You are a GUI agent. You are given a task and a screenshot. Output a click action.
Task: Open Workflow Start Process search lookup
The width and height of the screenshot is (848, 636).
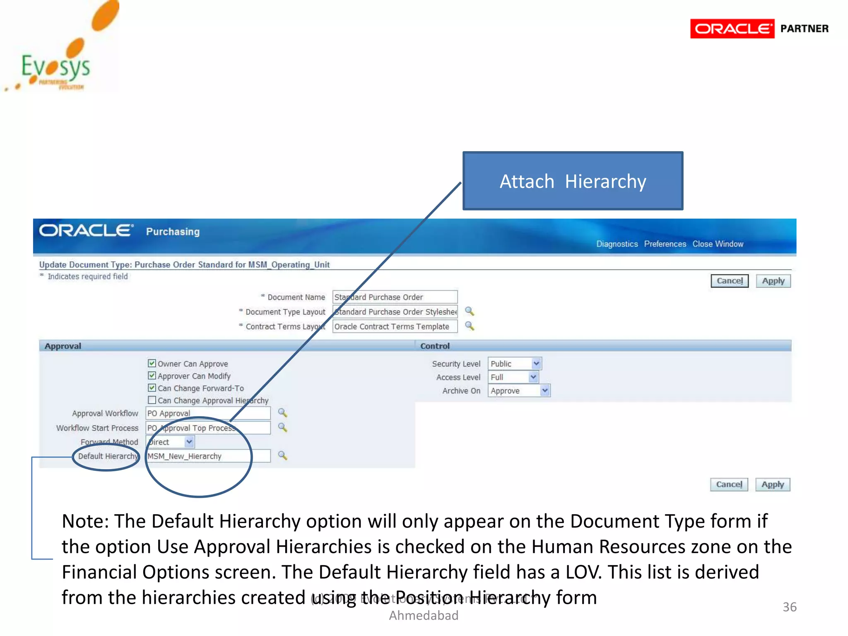click(x=282, y=427)
